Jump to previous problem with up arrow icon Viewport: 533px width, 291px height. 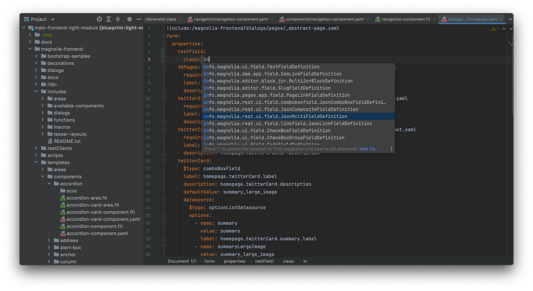[504, 29]
